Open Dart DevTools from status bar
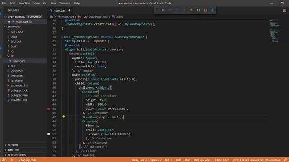This screenshot has width=289, height=162. click(202, 160)
